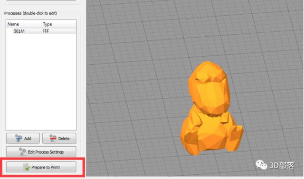Screen dimensions: 304x179
Task: Open Edit Process Settings
Action: (x=41, y=152)
